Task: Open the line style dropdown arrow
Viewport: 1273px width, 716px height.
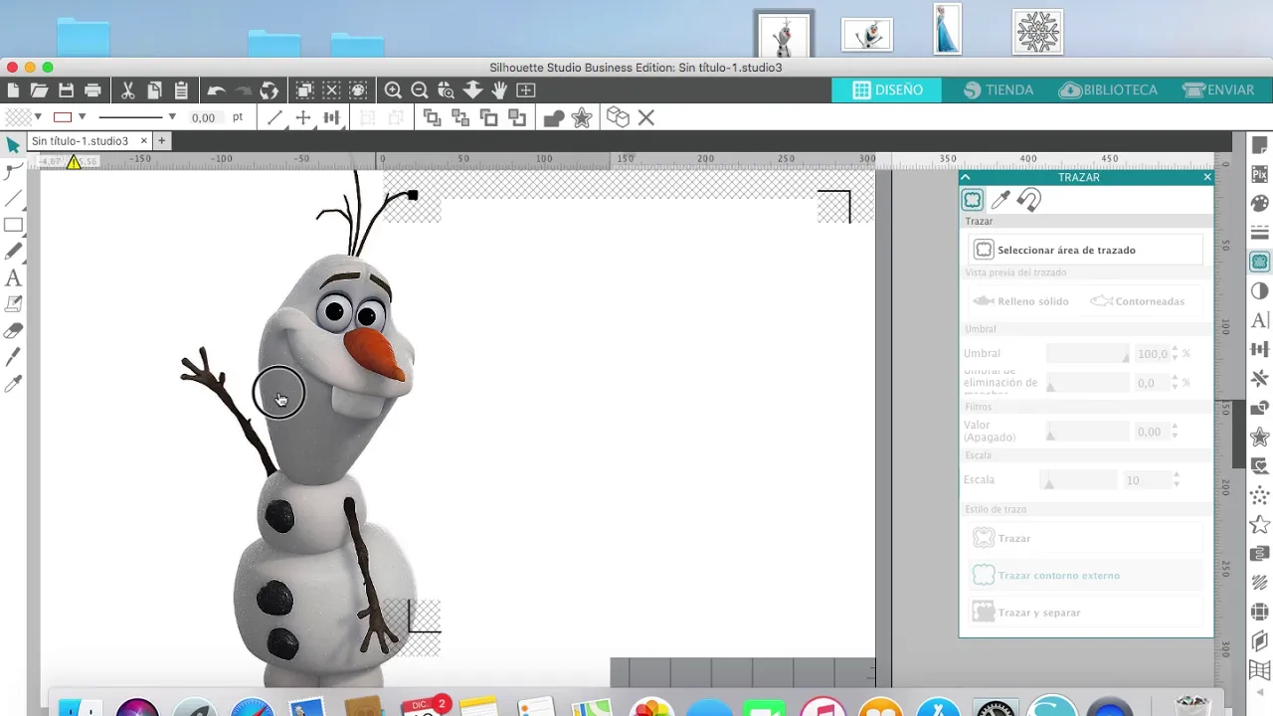Action: [171, 117]
